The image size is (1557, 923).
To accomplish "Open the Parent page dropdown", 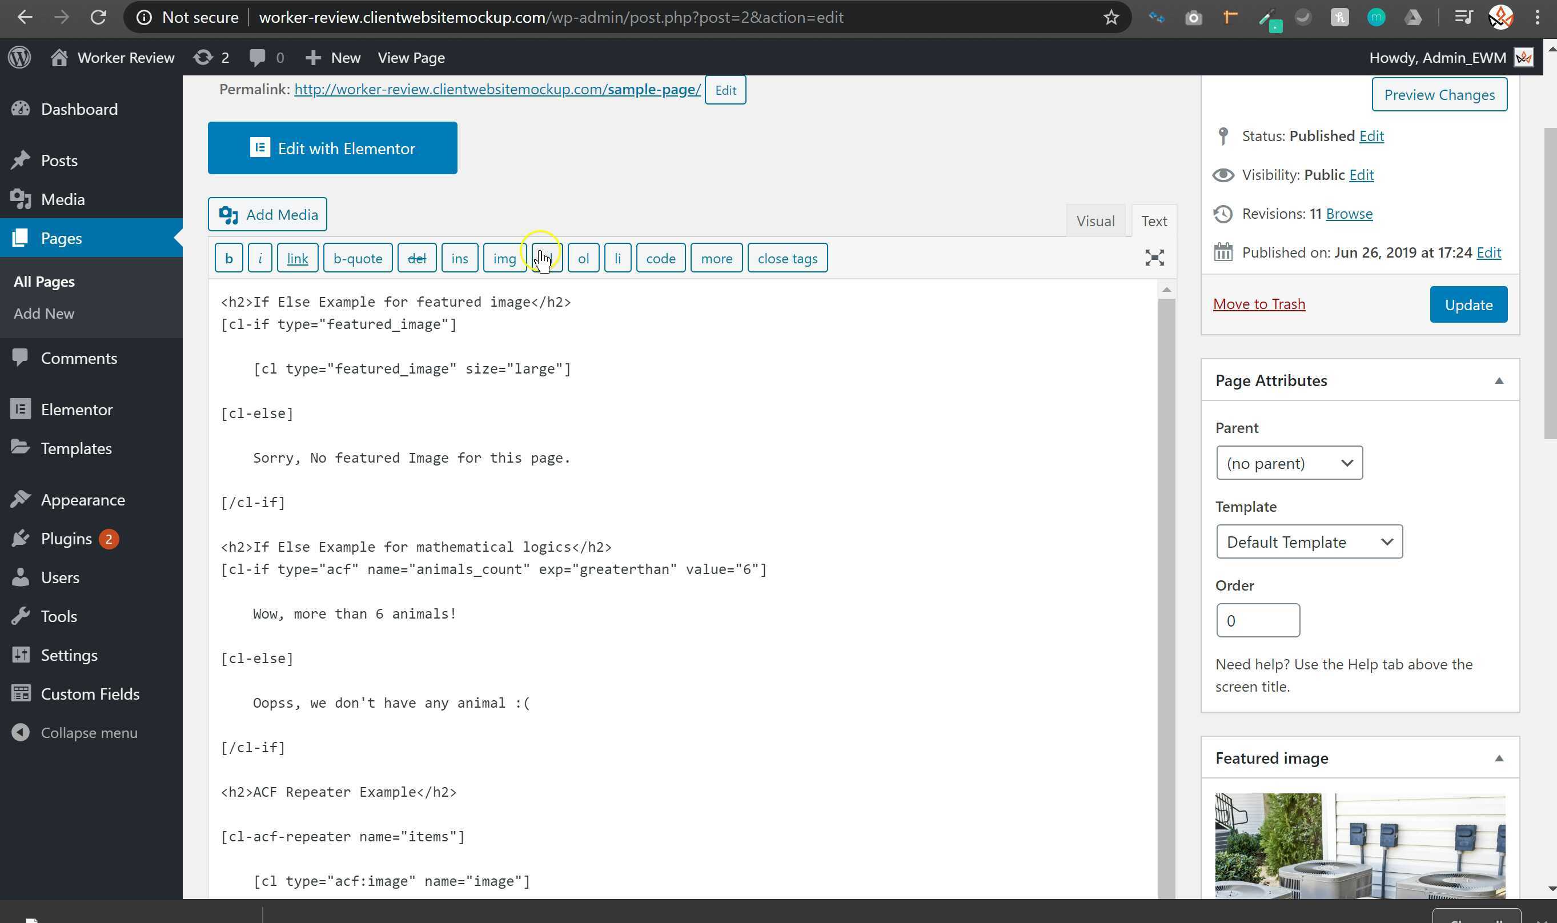I will 1289,463.
